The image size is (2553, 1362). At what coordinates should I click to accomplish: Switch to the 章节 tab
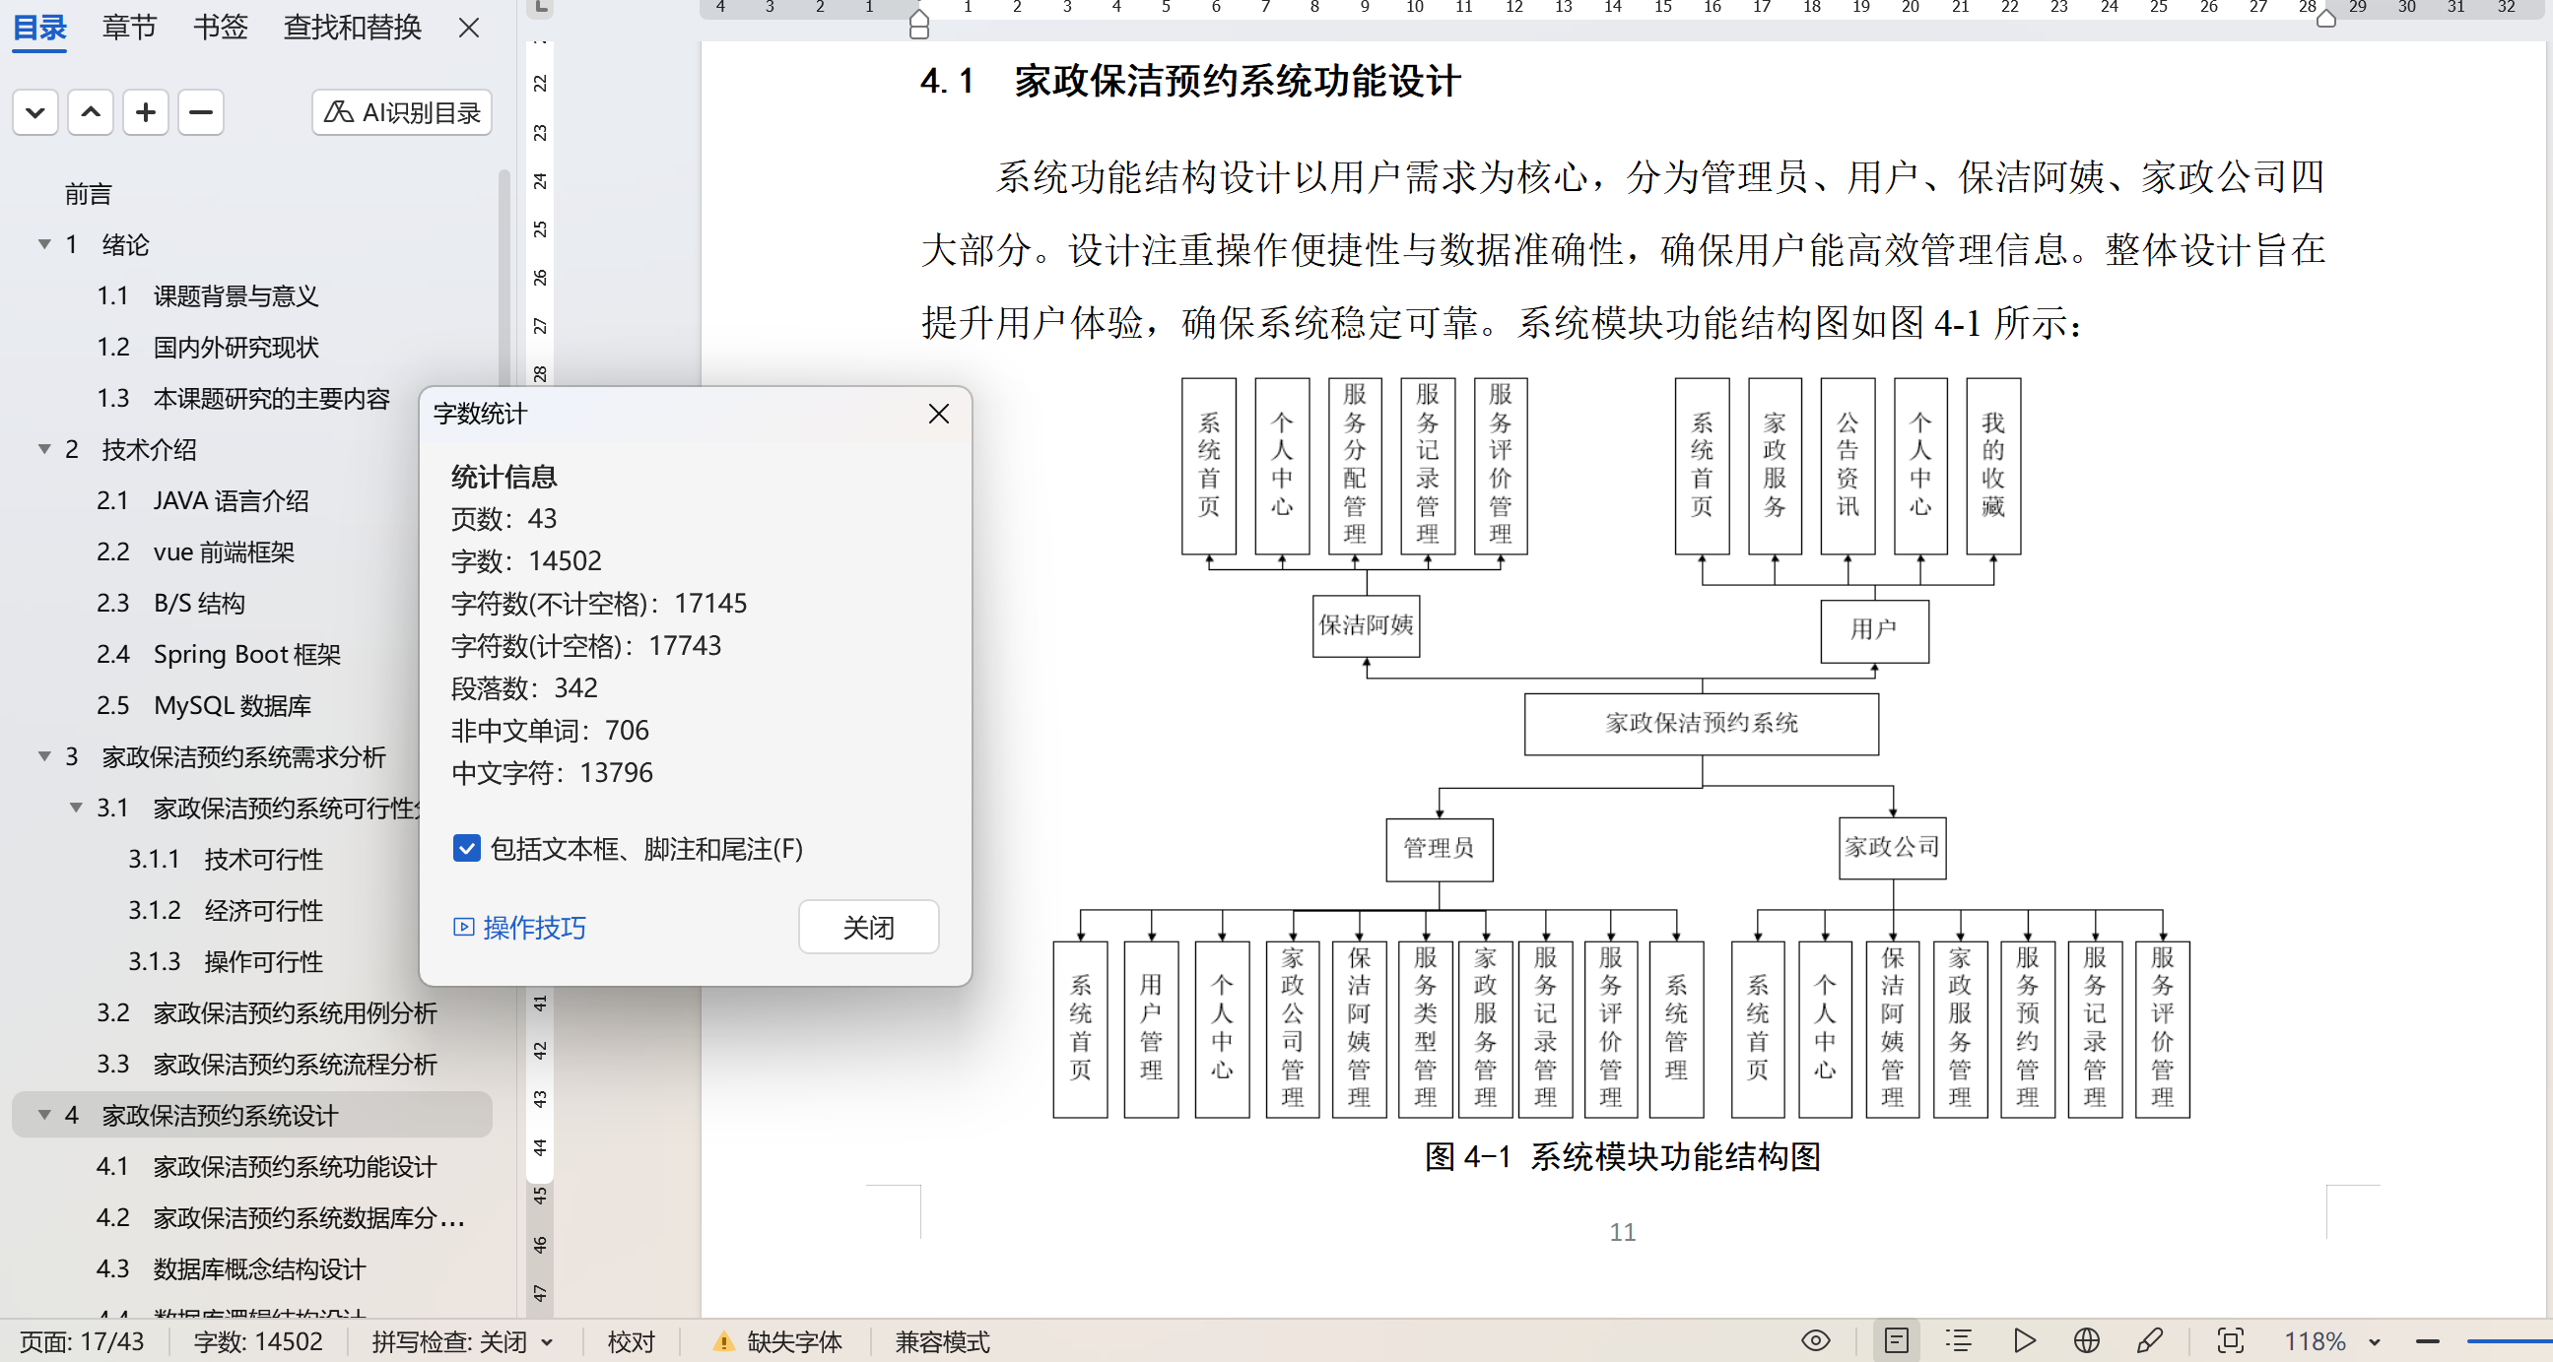[130, 27]
